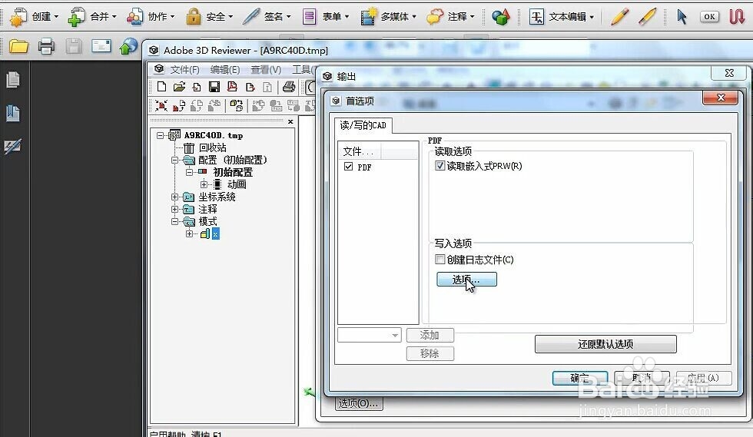Open the 文本编辑 (Text Edits) dropdown
This screenshot has width=753, height=437.
[562, 16]
